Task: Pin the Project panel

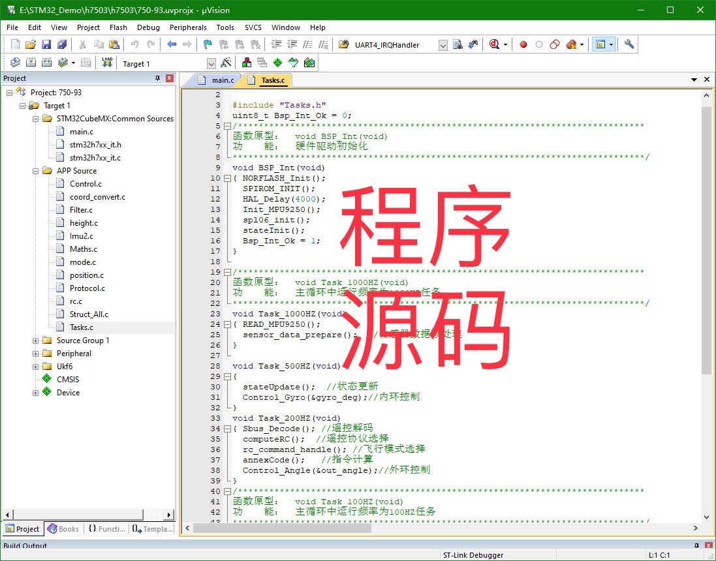Action: [x=157, y=78]
